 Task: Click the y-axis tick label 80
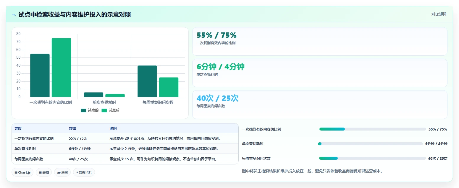click(x=18, y=34)
